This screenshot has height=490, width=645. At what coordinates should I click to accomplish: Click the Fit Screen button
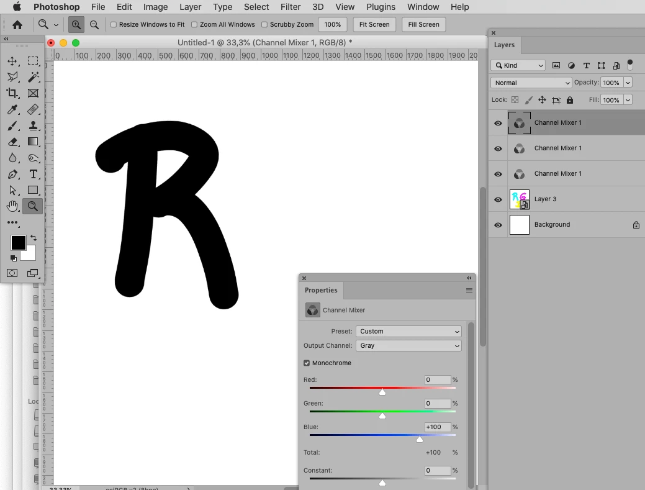tap(374, 25)
